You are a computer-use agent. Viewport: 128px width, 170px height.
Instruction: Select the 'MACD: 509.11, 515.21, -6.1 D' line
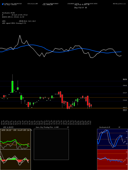click(13, 17)
